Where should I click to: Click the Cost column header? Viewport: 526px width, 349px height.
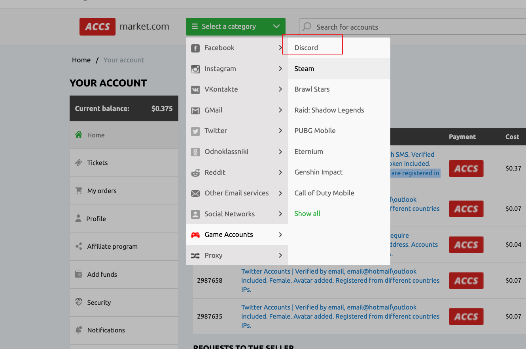(512, 137)
